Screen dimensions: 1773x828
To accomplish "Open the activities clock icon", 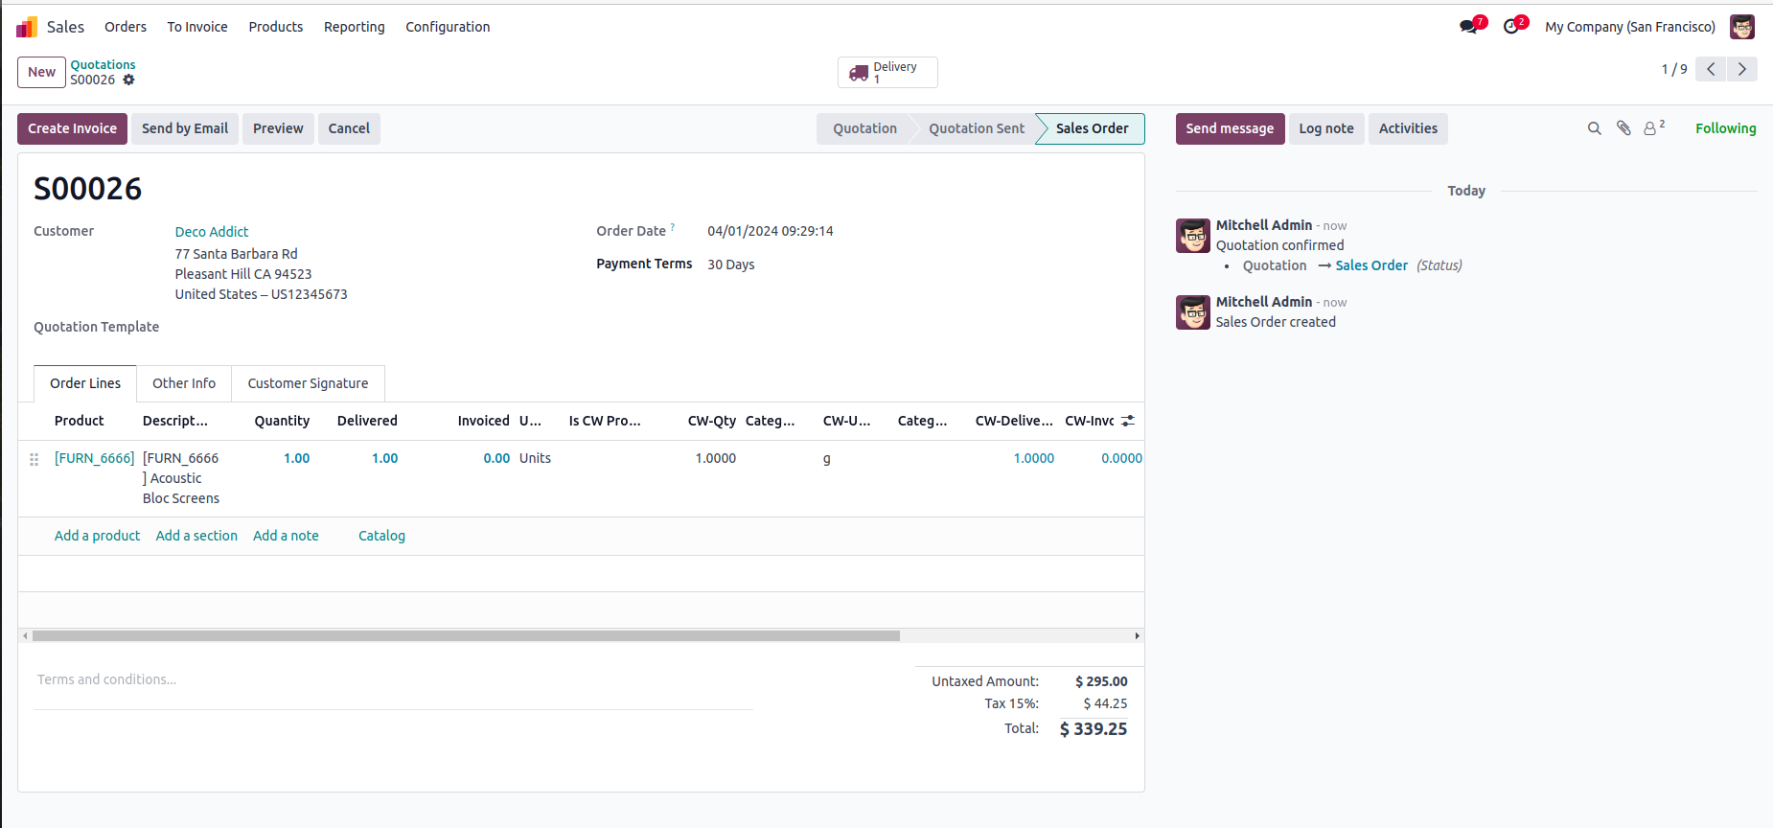I will click(x=1511, y=27).
